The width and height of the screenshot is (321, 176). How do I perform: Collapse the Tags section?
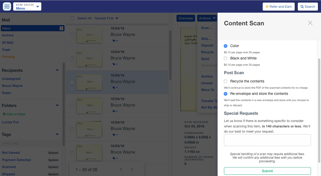click(57, 134)
